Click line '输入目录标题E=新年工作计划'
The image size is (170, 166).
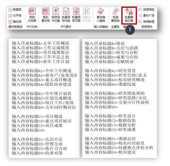[41, 61]
